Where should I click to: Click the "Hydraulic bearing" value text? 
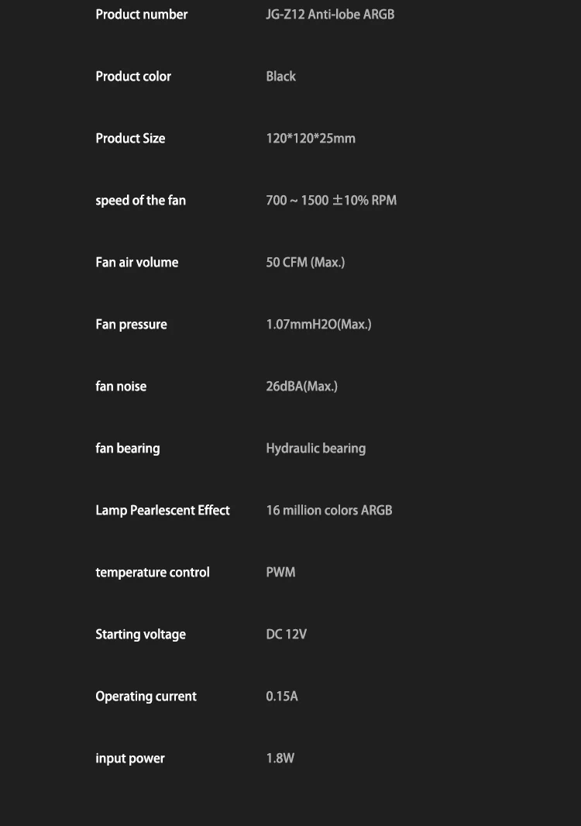pos(315,449)
